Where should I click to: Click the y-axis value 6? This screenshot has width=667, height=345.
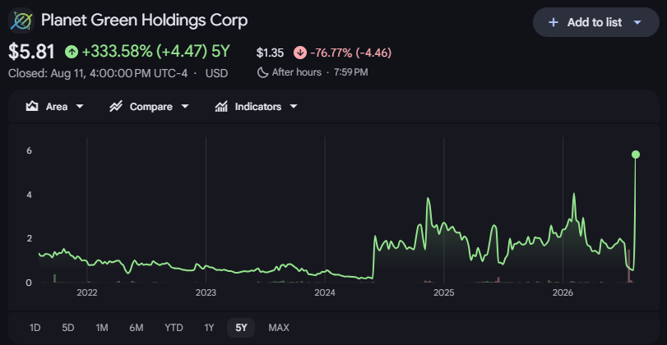[29, 151]
